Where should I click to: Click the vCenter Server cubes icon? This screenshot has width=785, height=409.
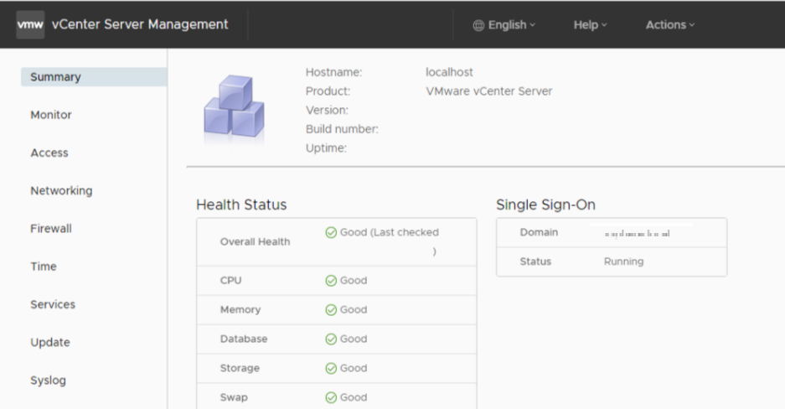[x=234, y=107]
